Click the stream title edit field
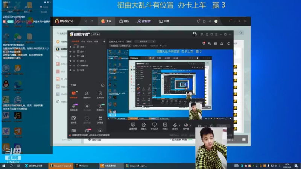 (145, 42)
